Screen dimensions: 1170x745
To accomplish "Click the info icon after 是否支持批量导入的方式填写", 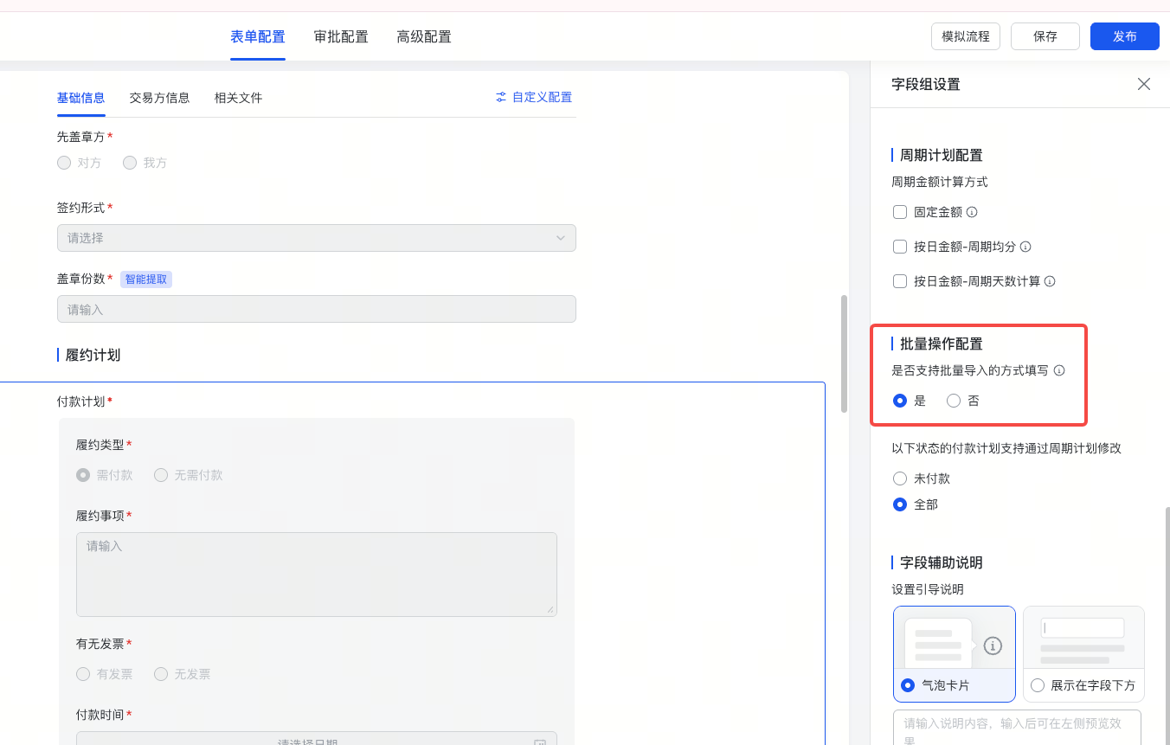I will (1059, 370).
